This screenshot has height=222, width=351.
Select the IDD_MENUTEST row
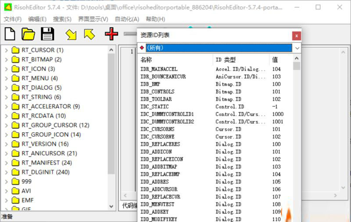(x=215, y=204)
